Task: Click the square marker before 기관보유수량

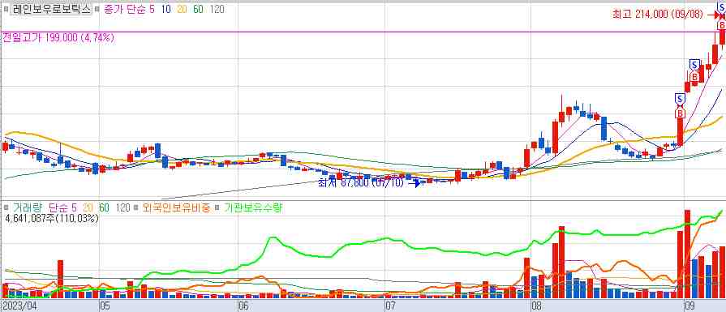Action: 218,208
